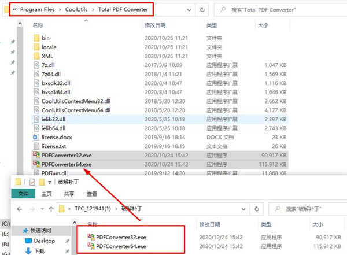Select the (E:) drive entry
Viewport: 347px width, 255px height.
pos(5,234)
